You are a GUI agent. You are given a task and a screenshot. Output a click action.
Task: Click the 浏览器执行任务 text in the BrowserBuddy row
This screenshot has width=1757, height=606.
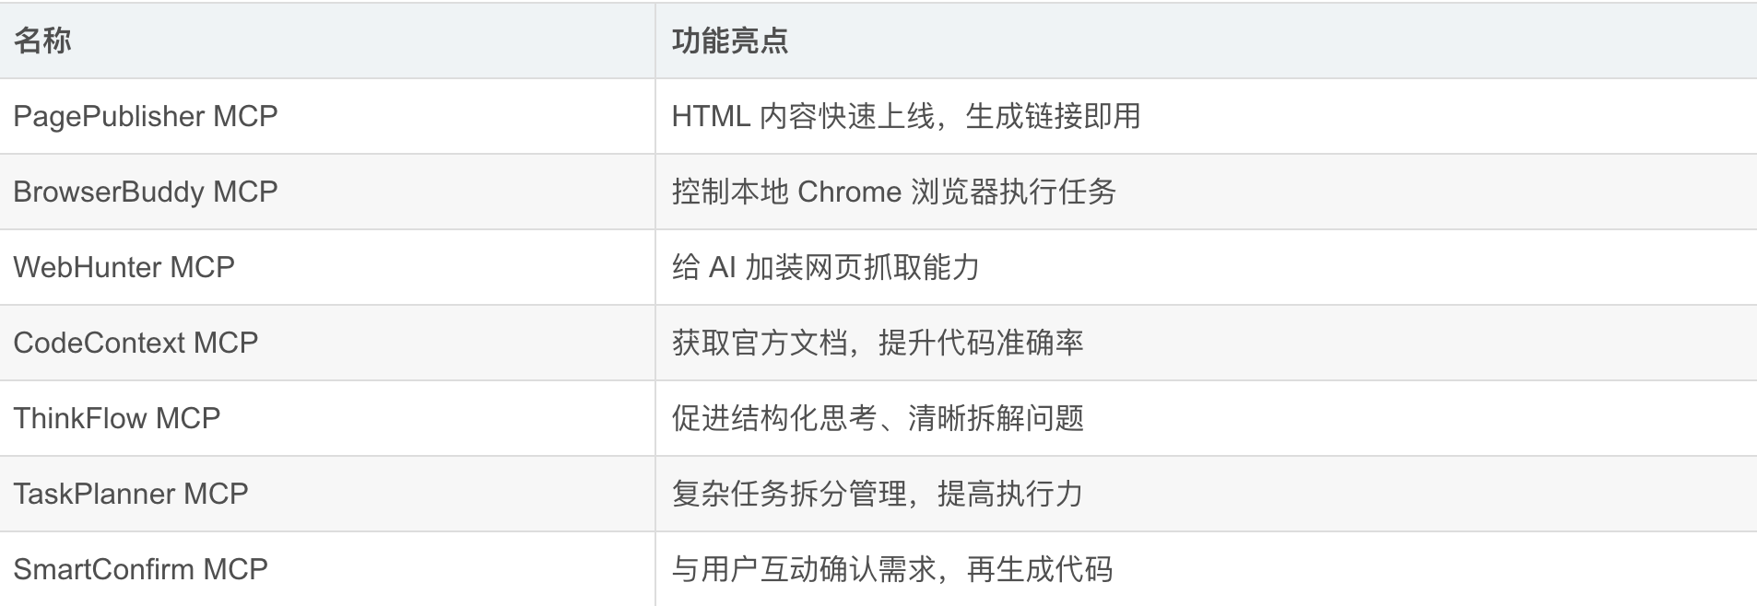point(1013,192)
